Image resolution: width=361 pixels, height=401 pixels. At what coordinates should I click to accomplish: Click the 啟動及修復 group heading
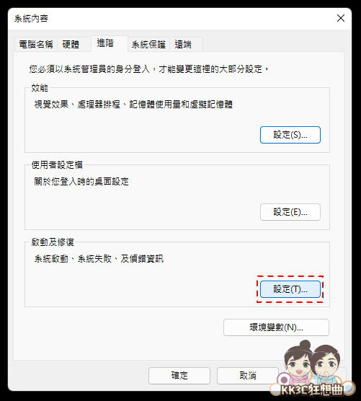click(53, 242)
